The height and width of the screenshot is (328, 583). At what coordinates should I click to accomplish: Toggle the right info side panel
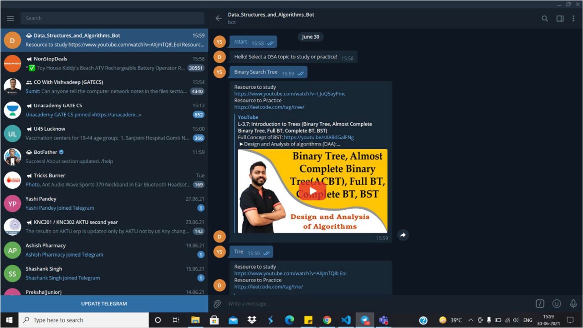[560, 19]
